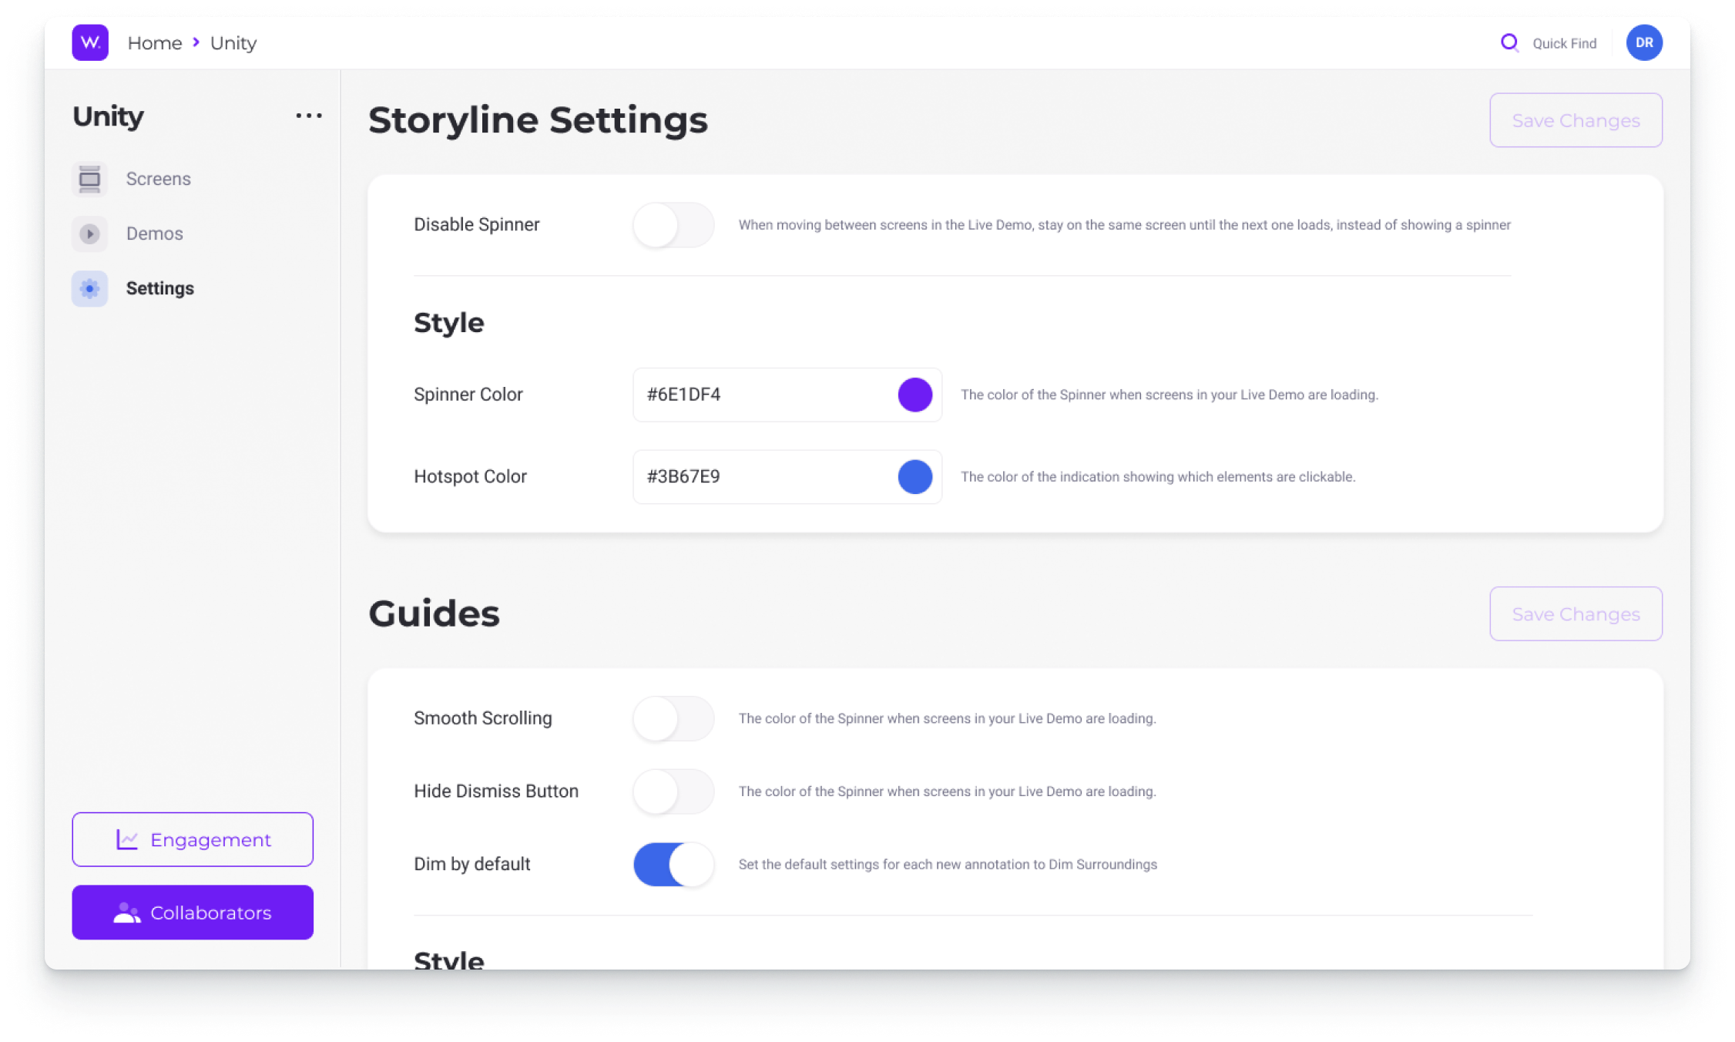Go to the Demos section
1735x1042 pixels.
point(154,234)
